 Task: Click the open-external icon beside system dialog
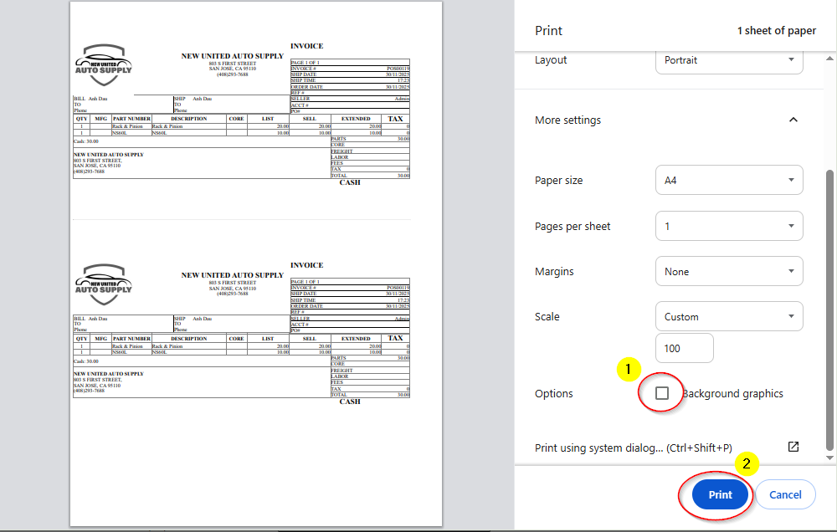pos(793,447)
